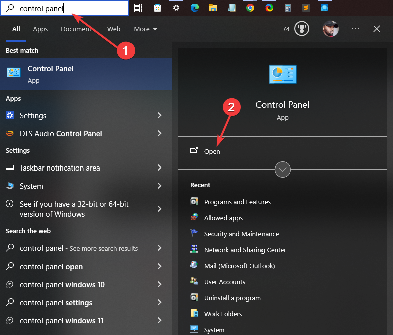Expand the System settings result arrow
Screen dimensions: 393x335
pyautogui.click(x=160, y=186)
